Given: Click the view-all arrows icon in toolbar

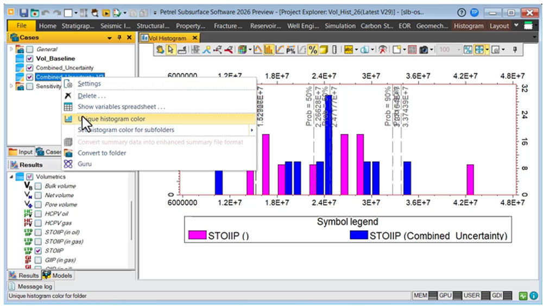Looking at the screenshot, I should tap(479, 50).
